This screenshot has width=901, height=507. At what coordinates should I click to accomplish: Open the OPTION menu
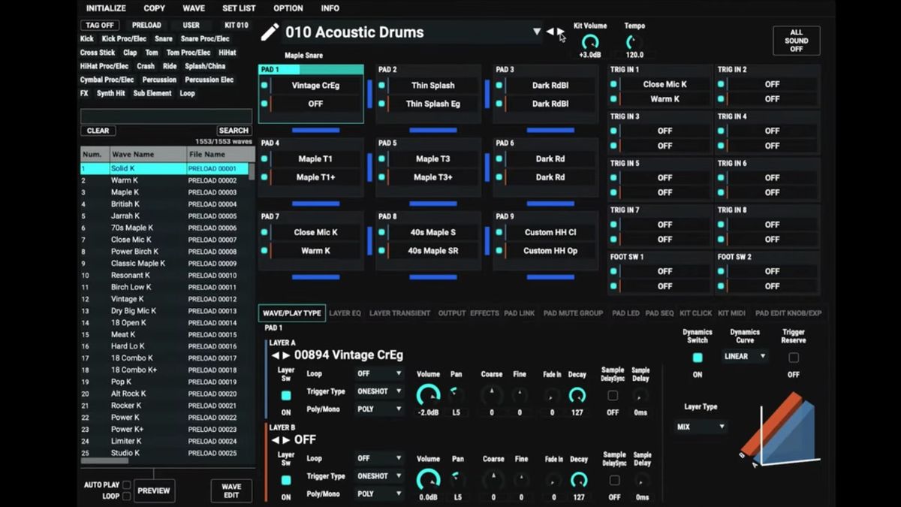(x=288, y=8)
